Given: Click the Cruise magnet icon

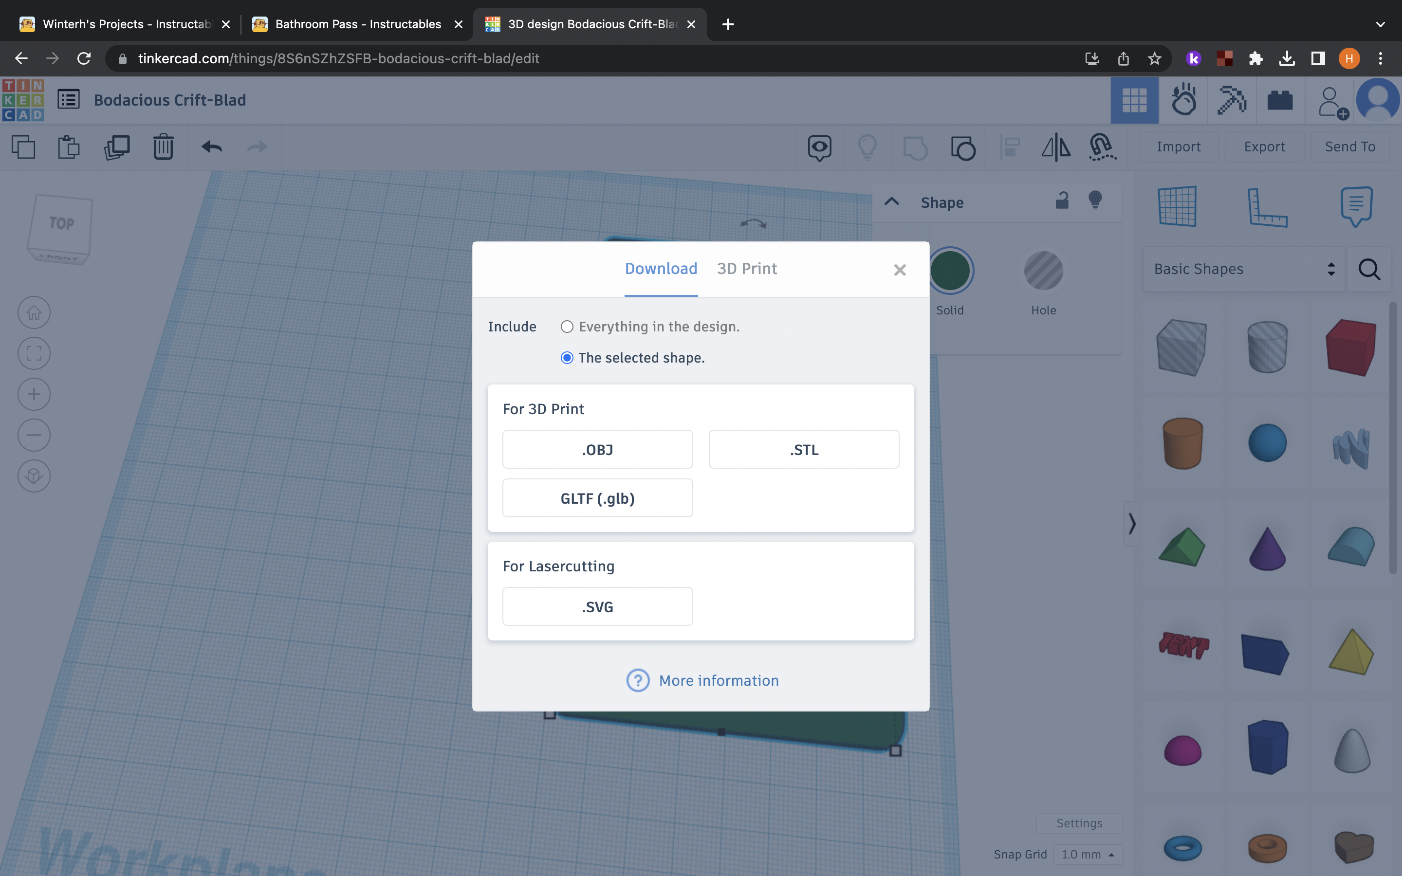Looking at the screenshot, I should pyautogui.click(x=1102, y=147).
